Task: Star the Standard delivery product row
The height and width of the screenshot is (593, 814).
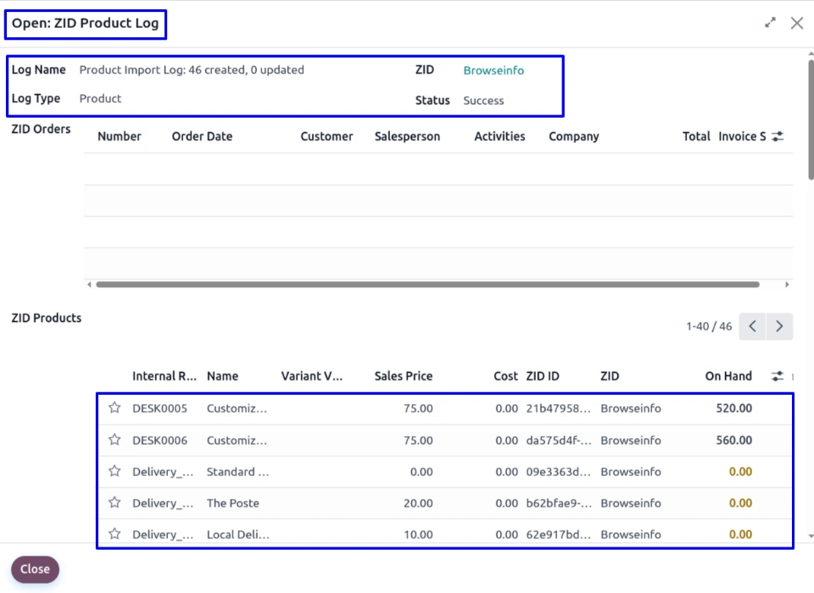Action: (114, 471)
